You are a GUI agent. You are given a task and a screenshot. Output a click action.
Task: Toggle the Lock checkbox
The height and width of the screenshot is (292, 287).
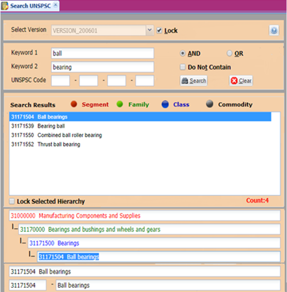tap(159, 30)
